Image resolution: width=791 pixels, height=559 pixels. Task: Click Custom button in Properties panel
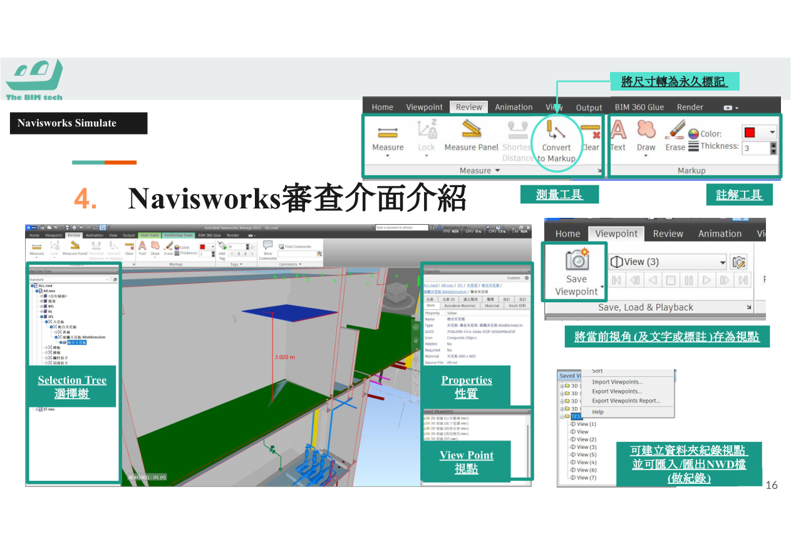coord(514,278)
